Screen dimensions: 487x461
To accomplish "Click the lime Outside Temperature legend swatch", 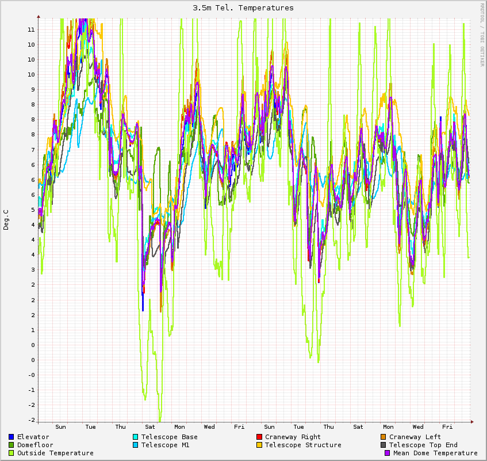I will click(11, 453).
